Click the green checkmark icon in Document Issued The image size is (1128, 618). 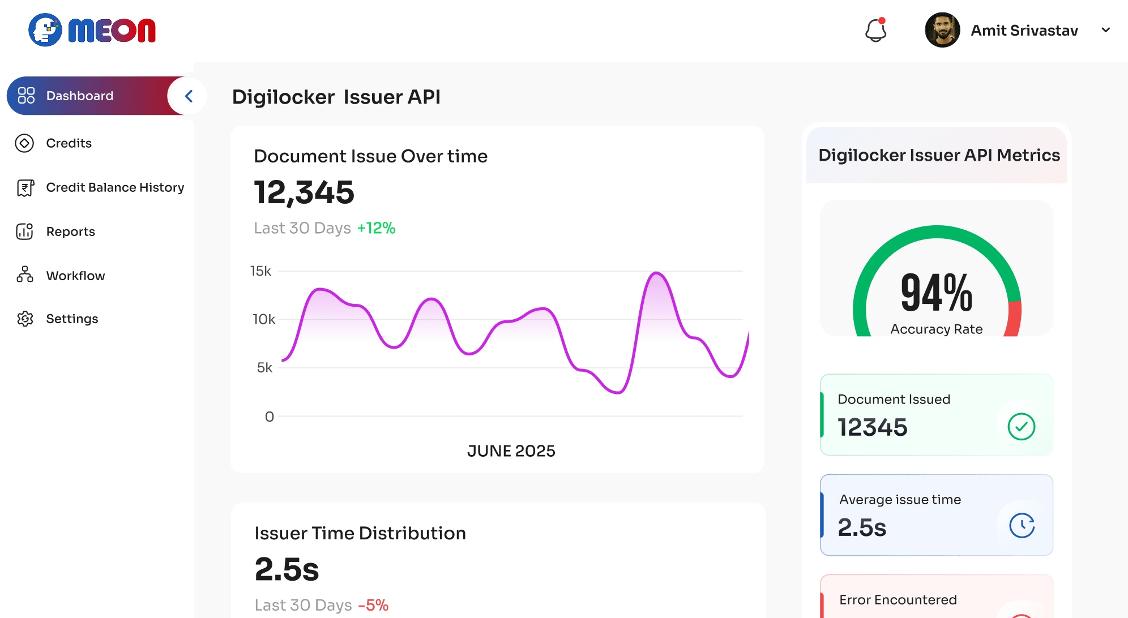coord(1022,427)
